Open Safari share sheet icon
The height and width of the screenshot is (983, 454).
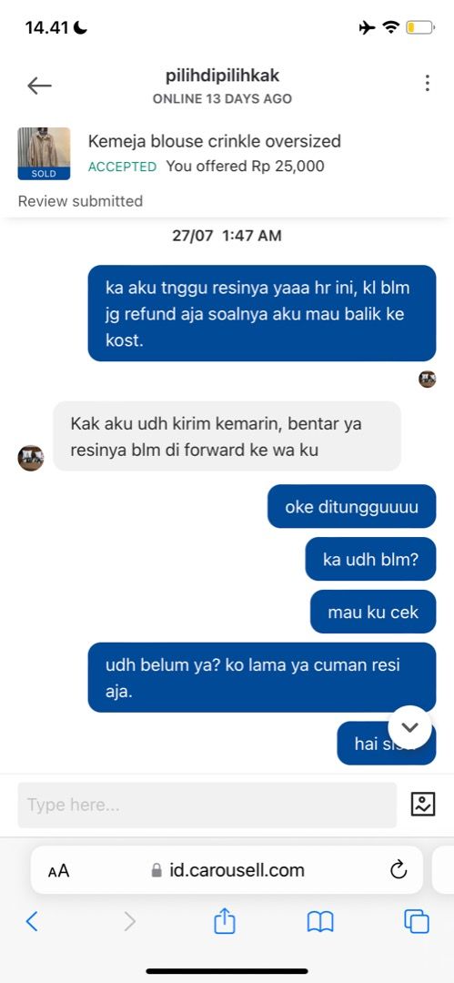[225, 921]
